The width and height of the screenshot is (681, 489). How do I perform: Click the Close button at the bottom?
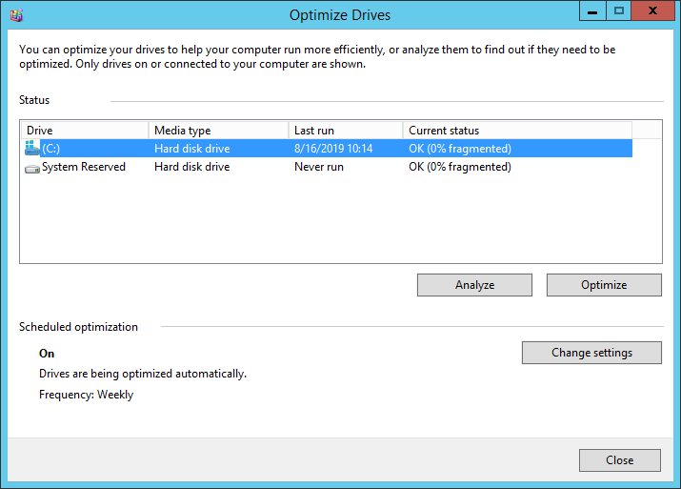(619, 460)
